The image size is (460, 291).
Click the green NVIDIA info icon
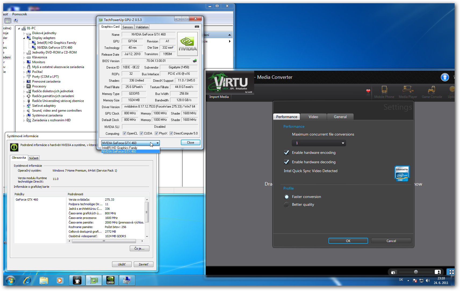pyautogui.click(x=14, y=147)
